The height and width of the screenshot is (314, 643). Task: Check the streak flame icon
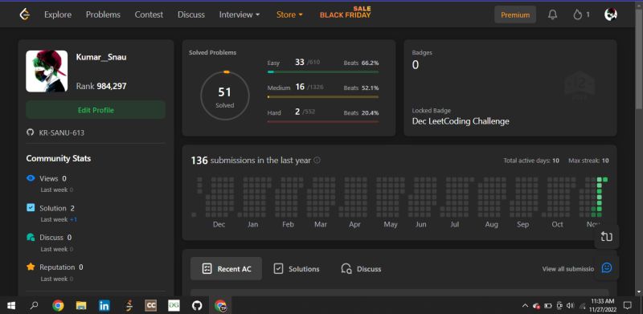point(577,14)
